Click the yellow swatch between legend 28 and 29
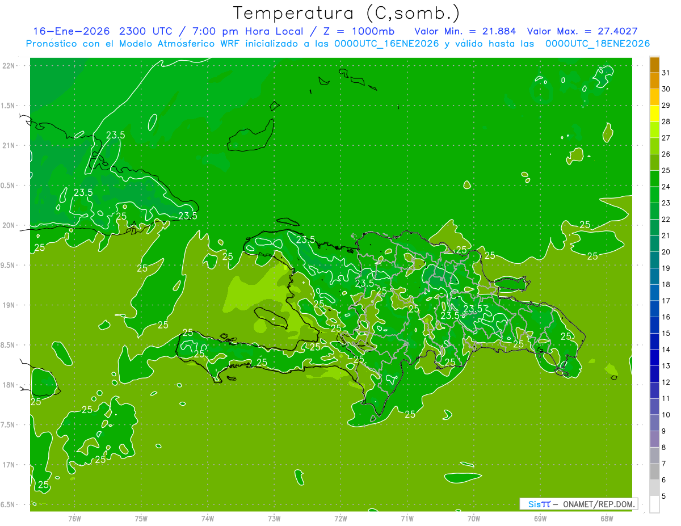Image resolution: width=681 pixels, height=526 pixels. pos(654,113)
